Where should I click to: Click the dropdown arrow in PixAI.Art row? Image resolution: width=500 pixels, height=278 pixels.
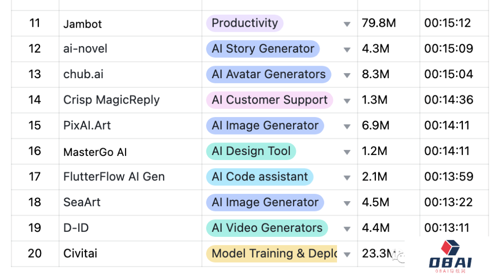pyautogui.click(x=347, y=126)
